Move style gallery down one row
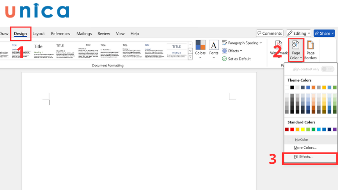Viewport: 338px width, 190px height. pos(190,51)
